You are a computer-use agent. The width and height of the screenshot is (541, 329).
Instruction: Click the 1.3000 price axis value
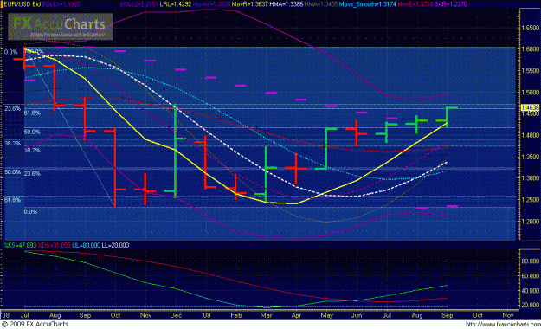pos(531,178)
